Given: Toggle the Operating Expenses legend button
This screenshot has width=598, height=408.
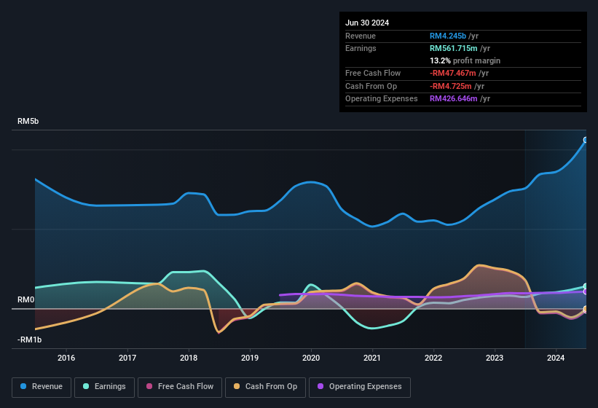Looking at the screenshot, I should 360,387.
